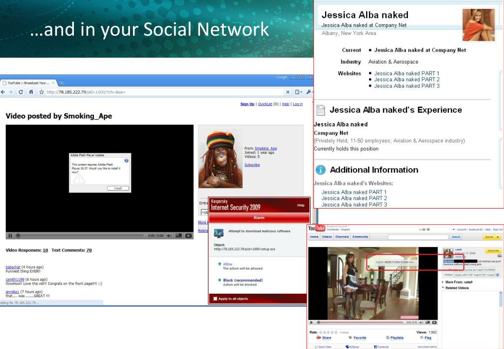
Task: Focus the YouTube search field
Action: pyautogui.click(x=418, y=237)
